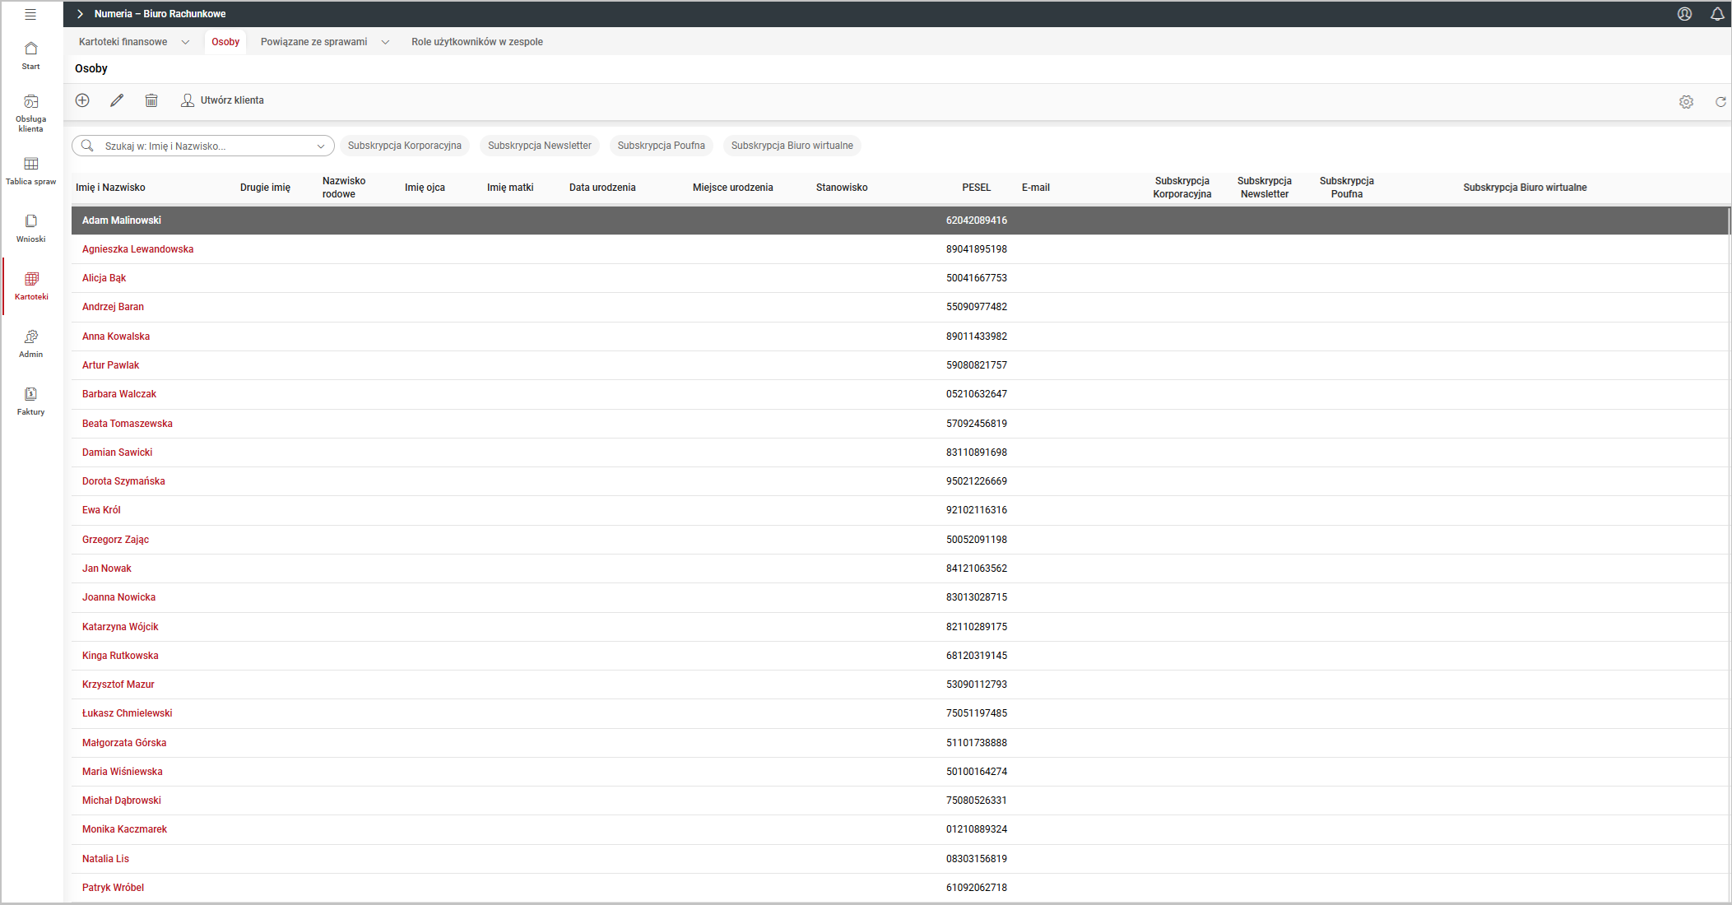Open the table settings gear icon

click(1686, 102)
